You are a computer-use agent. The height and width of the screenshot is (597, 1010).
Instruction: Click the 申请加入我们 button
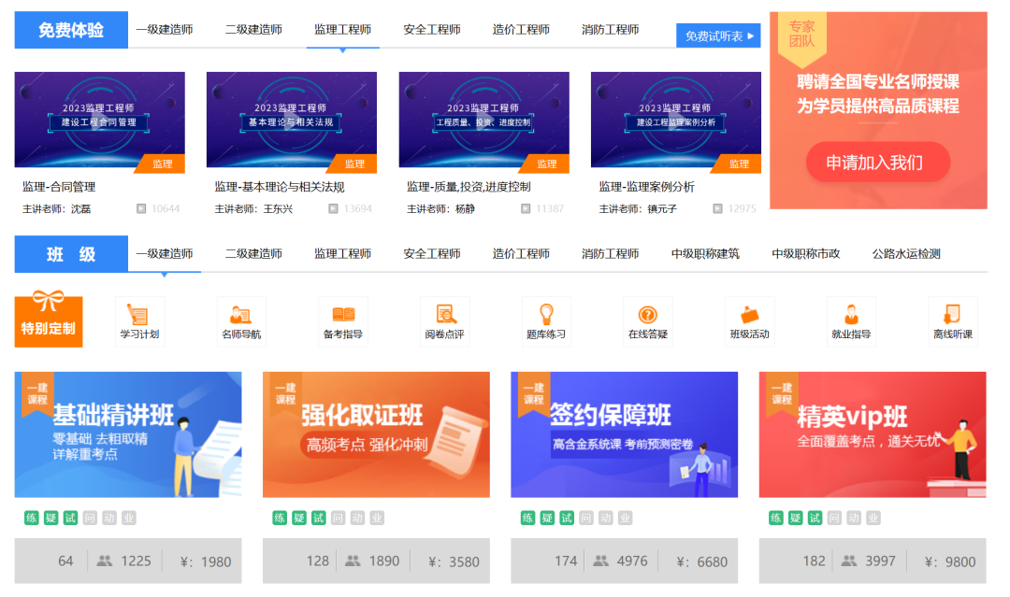[x=877, y=161]
